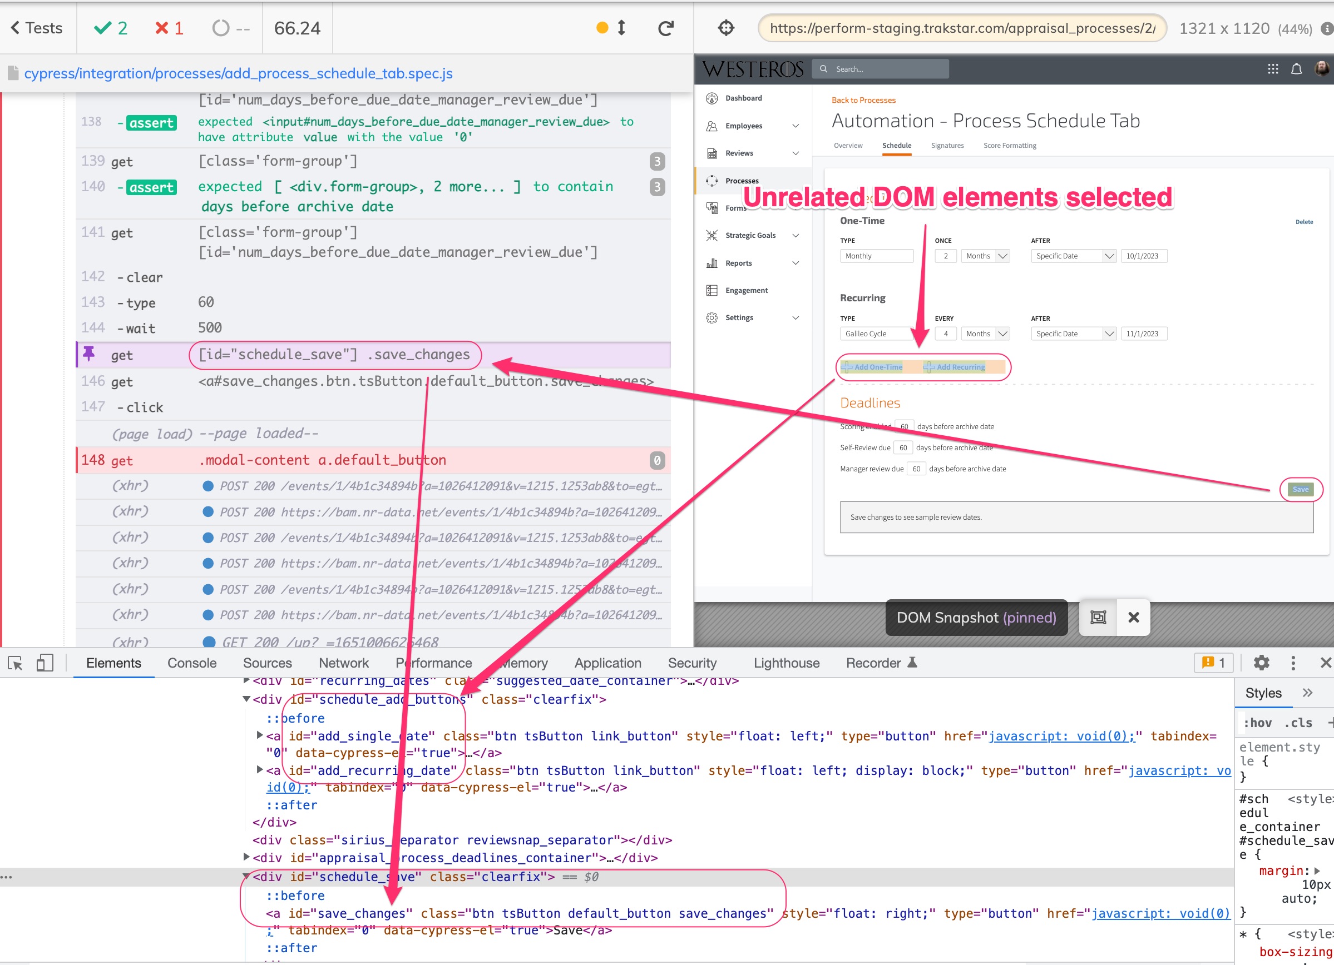Click the add_process_schedule_tab.spec.js file link
The height and width of the screenshot is (965, 1334).
tap(238, 73)
